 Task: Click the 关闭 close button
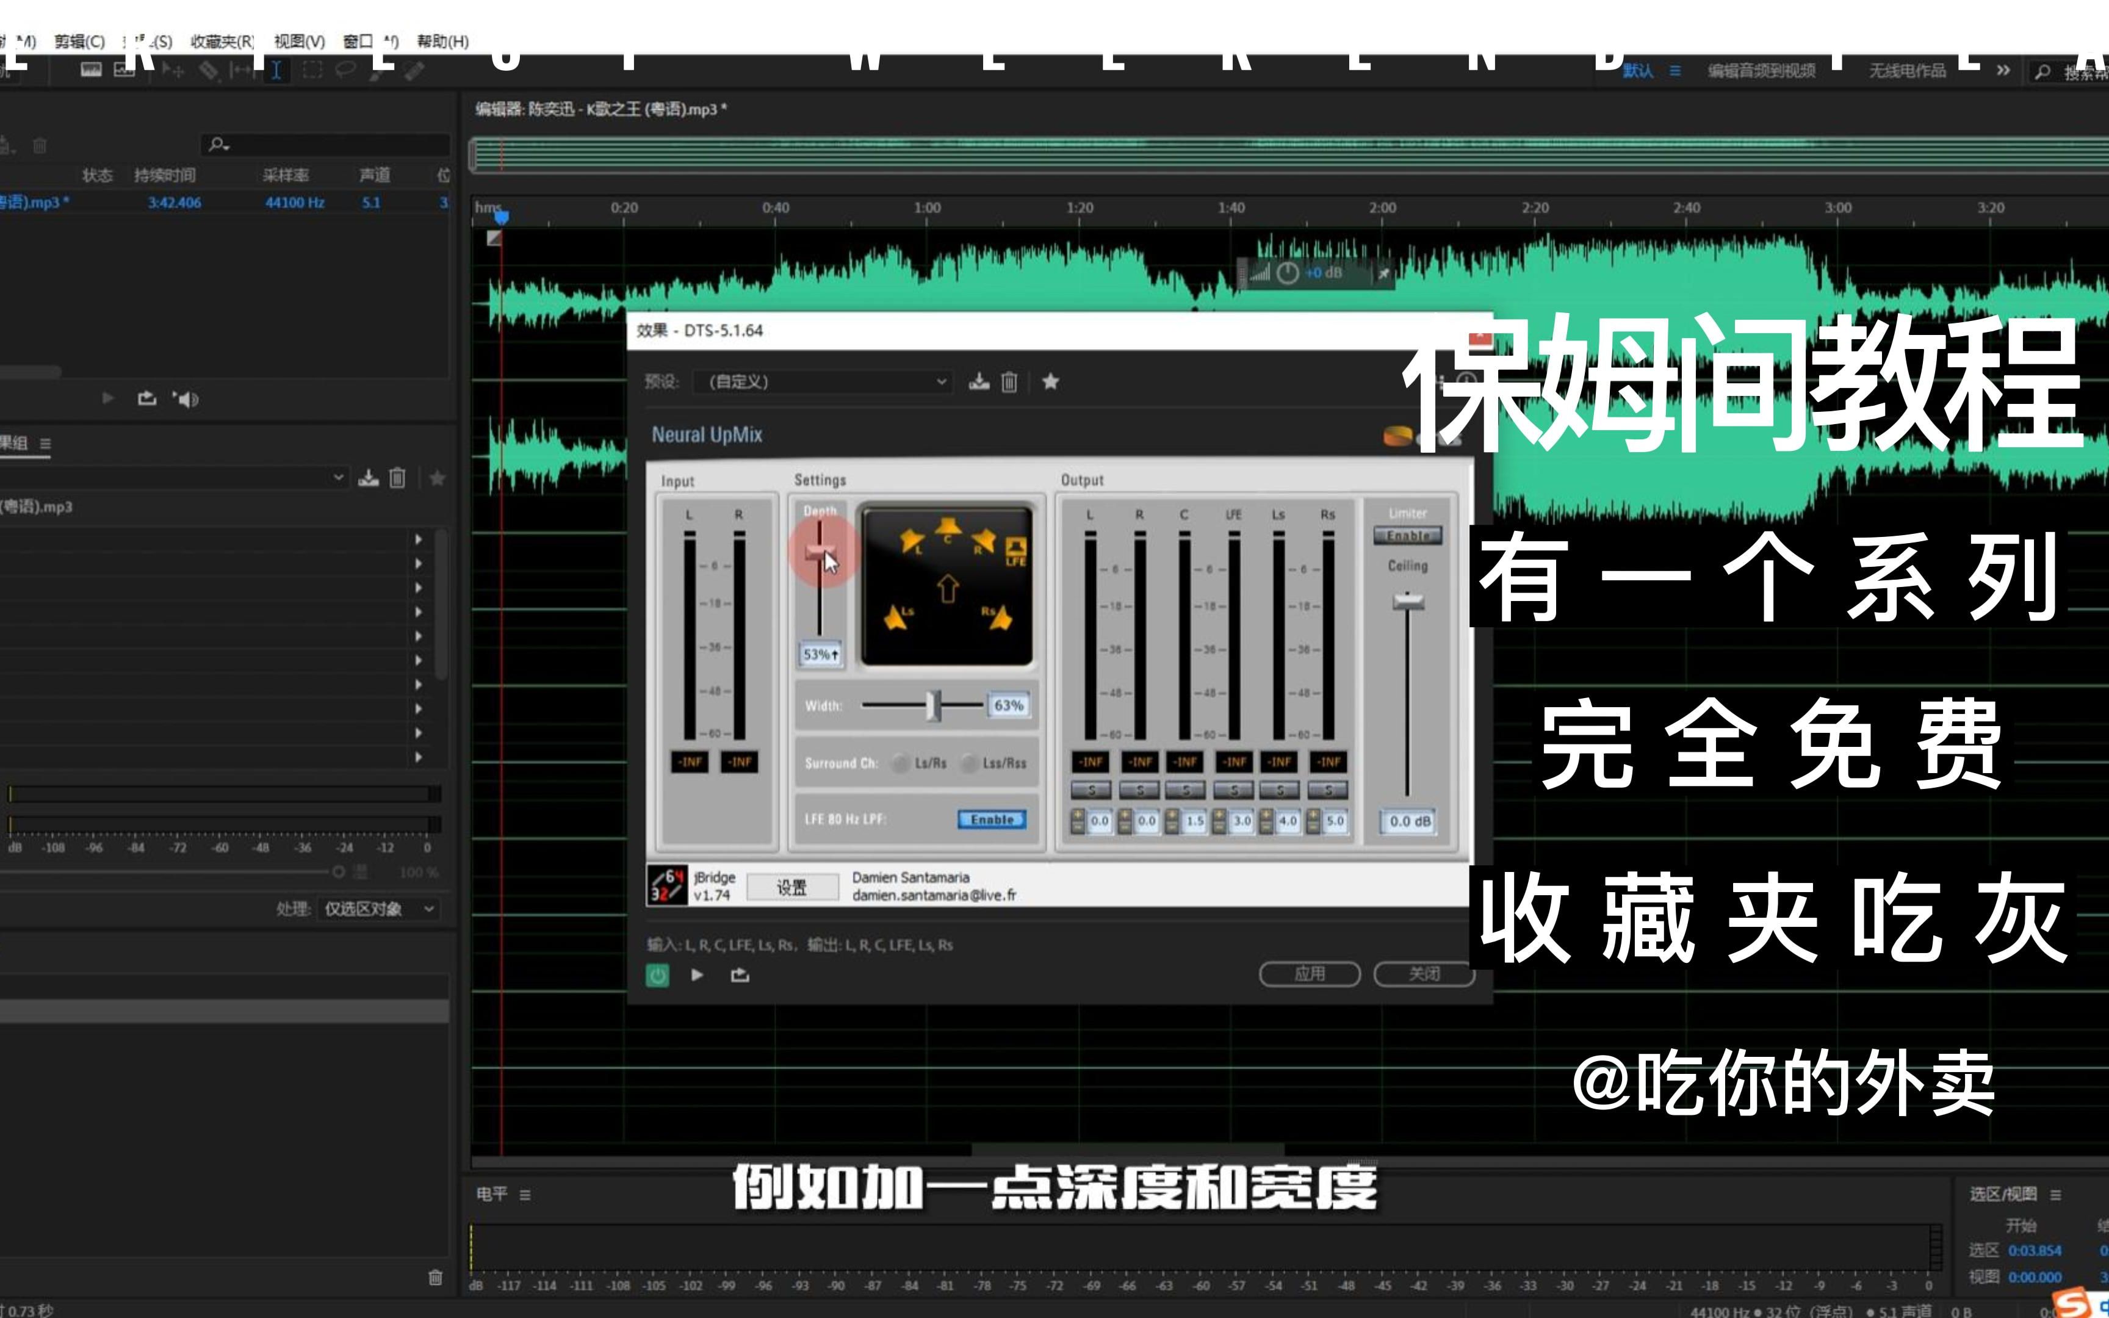pos(1424,974)
